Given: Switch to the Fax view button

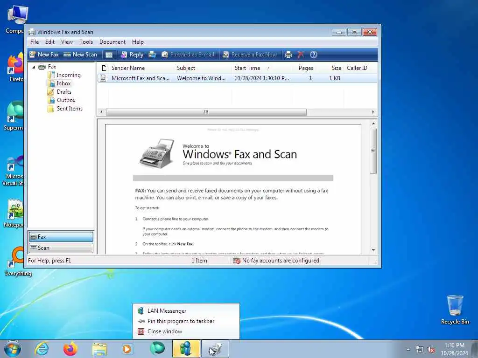Looking at the screenshot, I should [x=61, y=236].
